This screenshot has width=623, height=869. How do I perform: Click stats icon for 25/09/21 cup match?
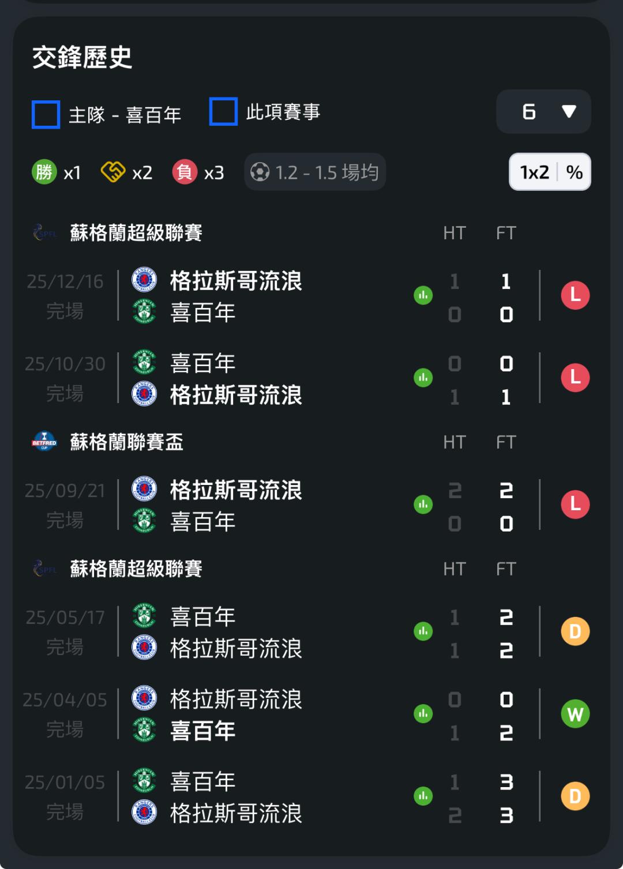(423, 505)
